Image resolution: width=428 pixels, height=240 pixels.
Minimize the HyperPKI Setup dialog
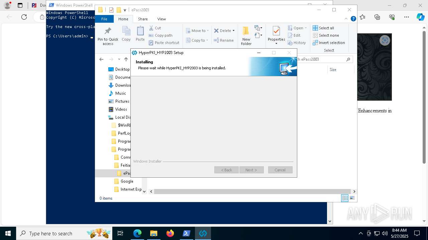click(258, 53)
